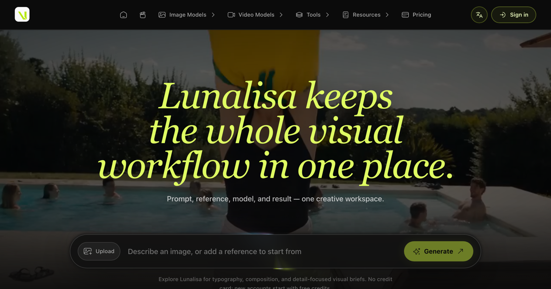Expand the Image Models chevron

coord(213,15)
